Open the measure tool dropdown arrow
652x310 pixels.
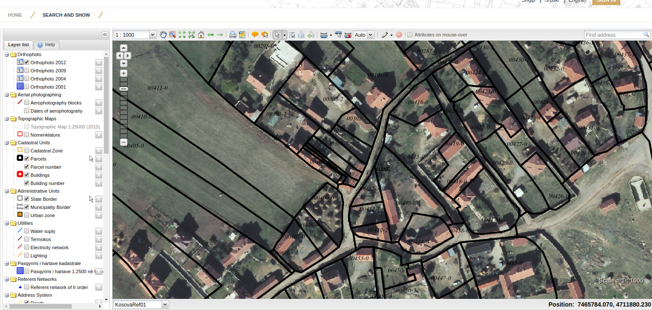pyautogui.click(x=331, y=35)
